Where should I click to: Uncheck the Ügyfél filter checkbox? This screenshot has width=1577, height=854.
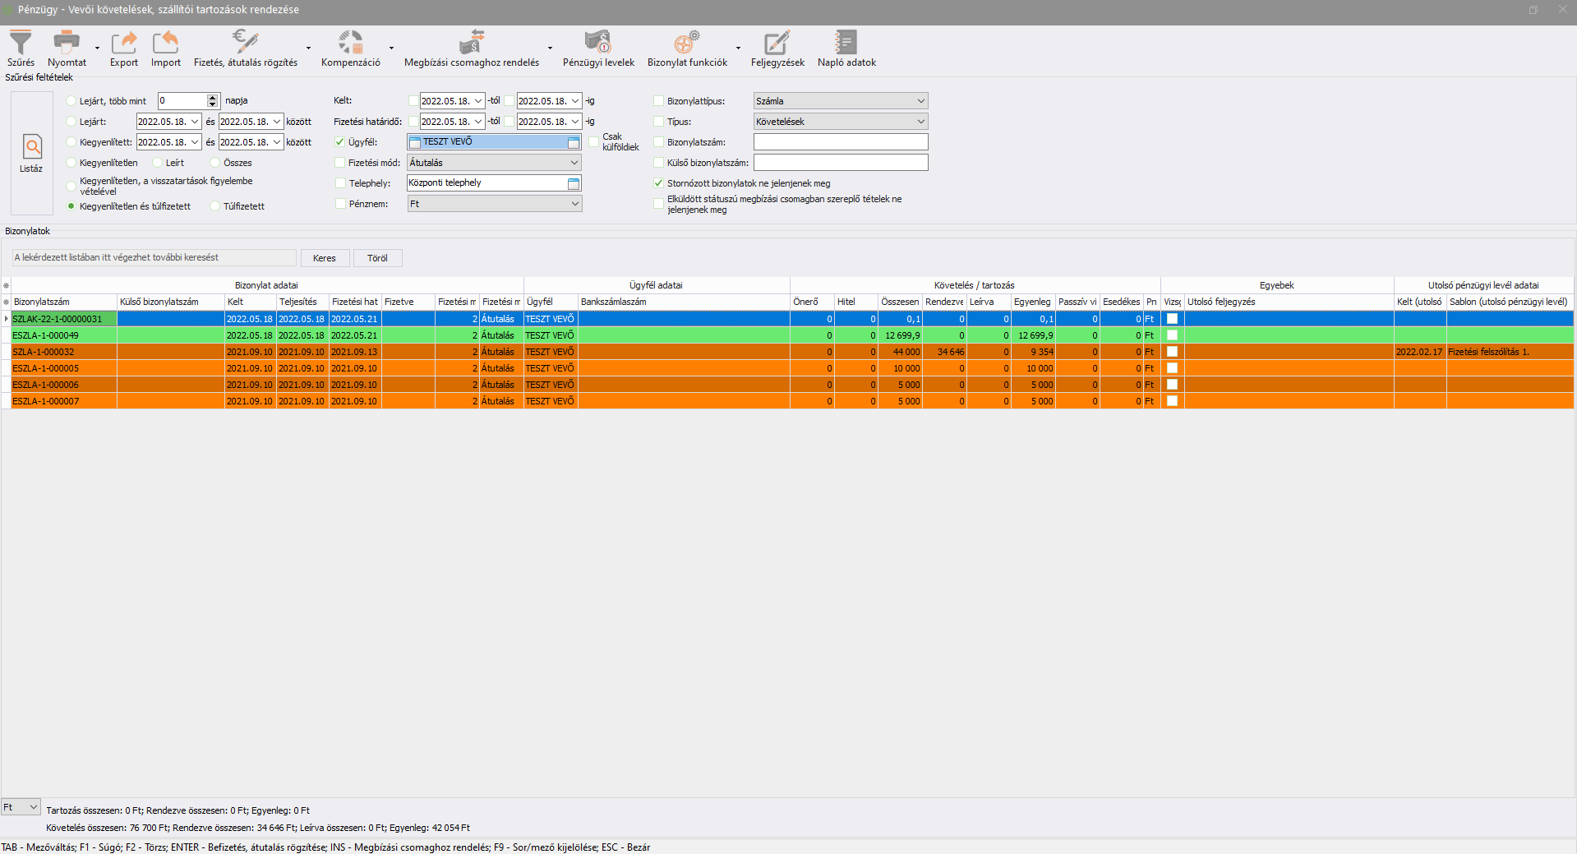[340, 142]
